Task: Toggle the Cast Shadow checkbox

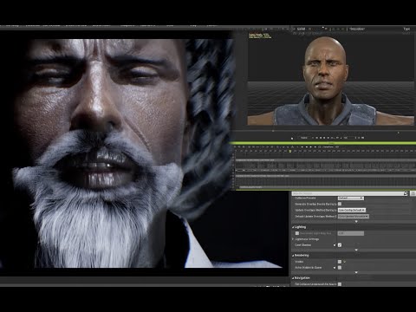Action: pyautogui.click(x=340, y=245)
